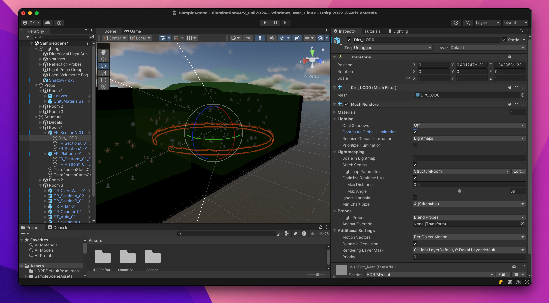The width and height of the screenshot is (549, 303).
Task: Expand Reflection Probes in Hierarchy
Action: [41, 64]
